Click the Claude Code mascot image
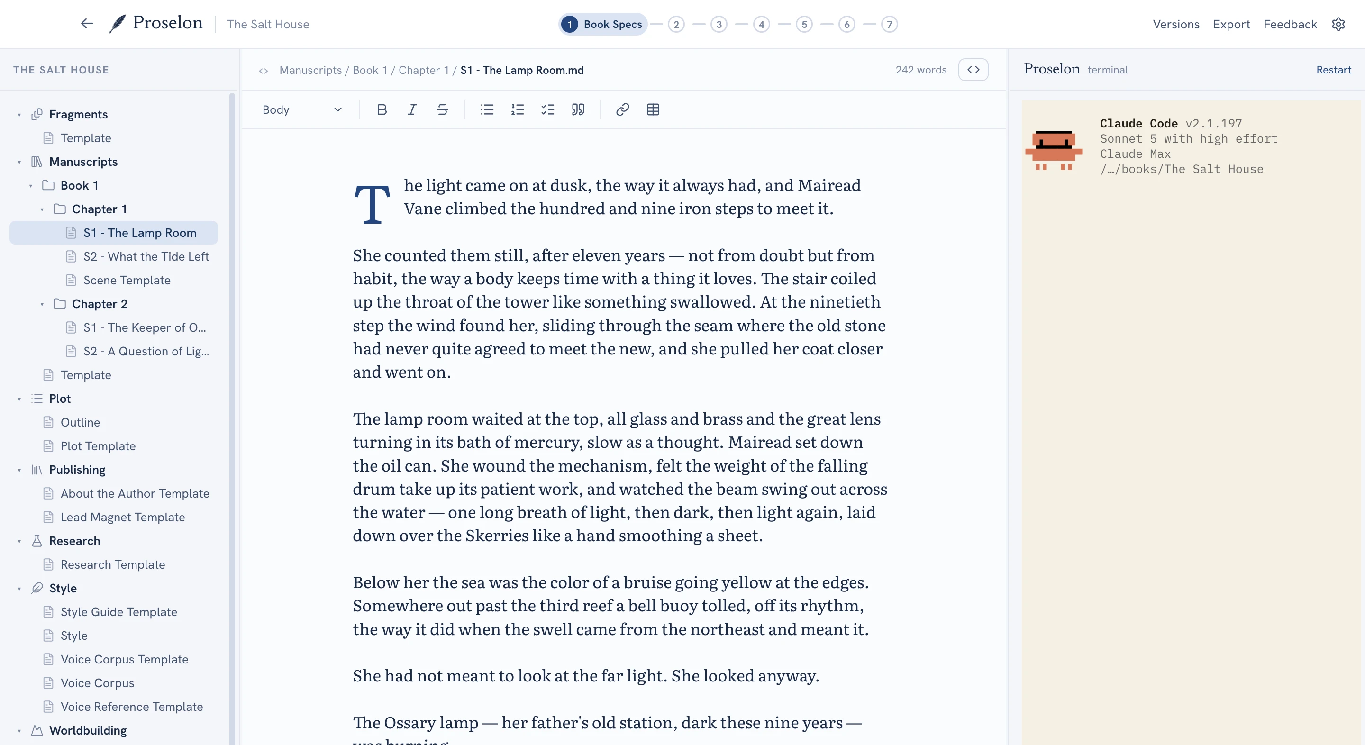Image resolution: width=1365 pixels, height=745 pixels. (x=1054, y=151)
